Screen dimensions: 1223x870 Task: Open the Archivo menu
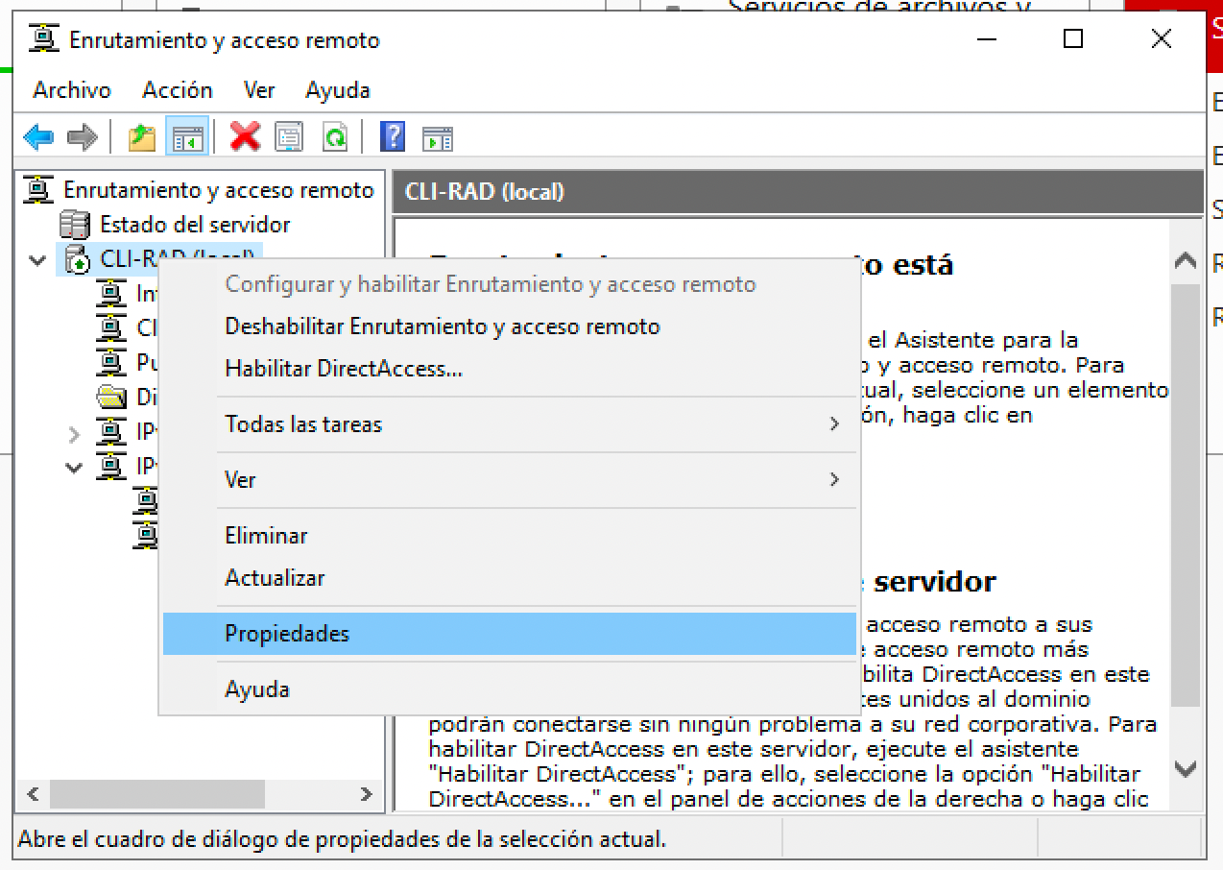coord(71,89)
